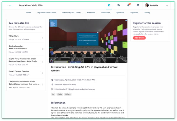Expand the Rafaëlle account dropdown arrow
This screenshot has height=121, width=177.
click(x=167, y=5)
